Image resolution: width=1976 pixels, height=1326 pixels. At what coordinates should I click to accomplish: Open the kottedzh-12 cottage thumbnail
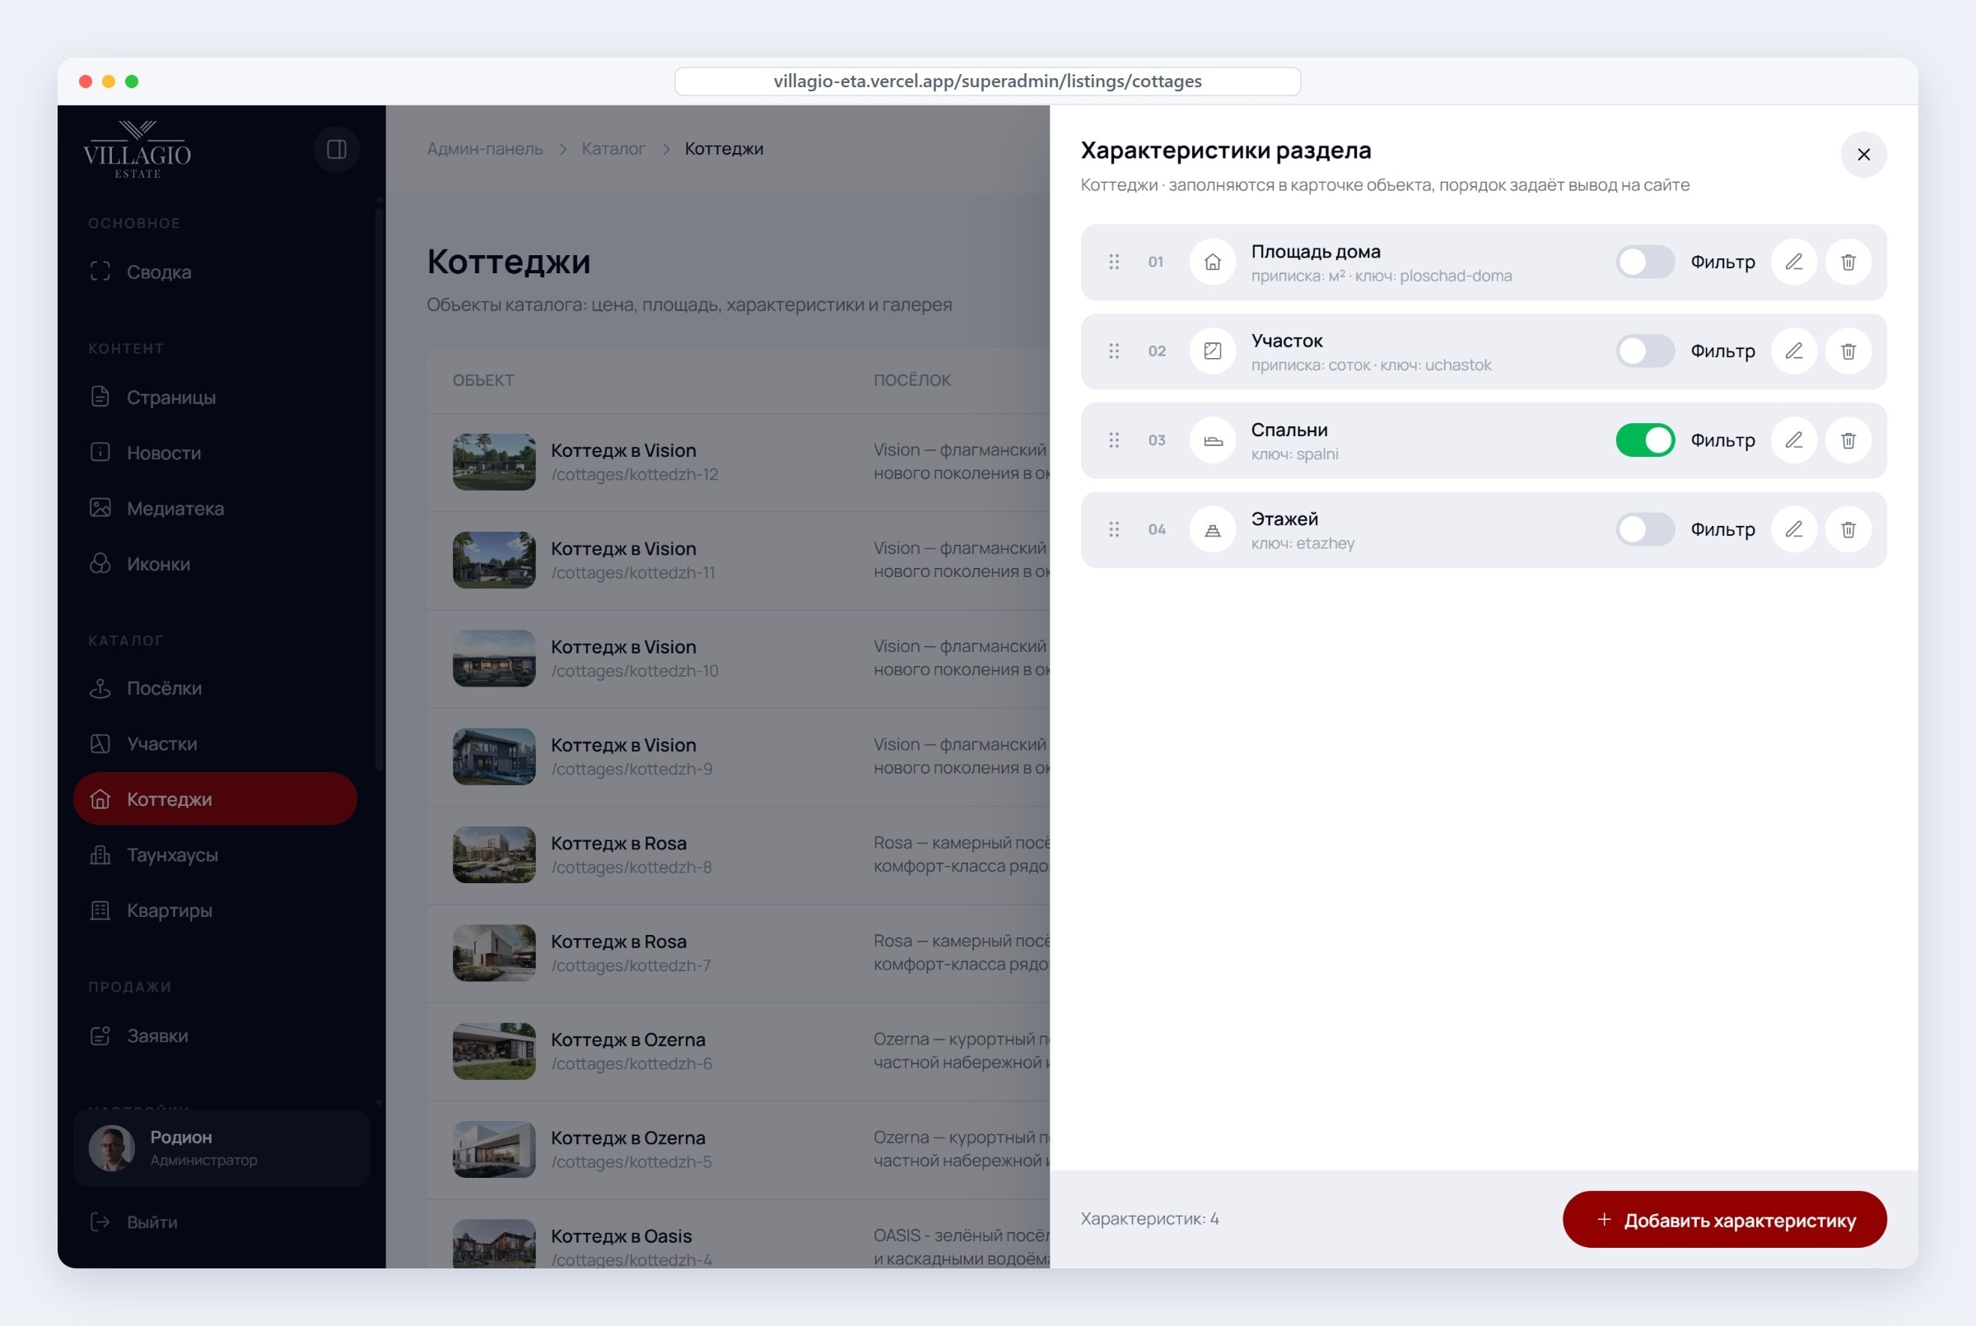(x=494, y=462)
